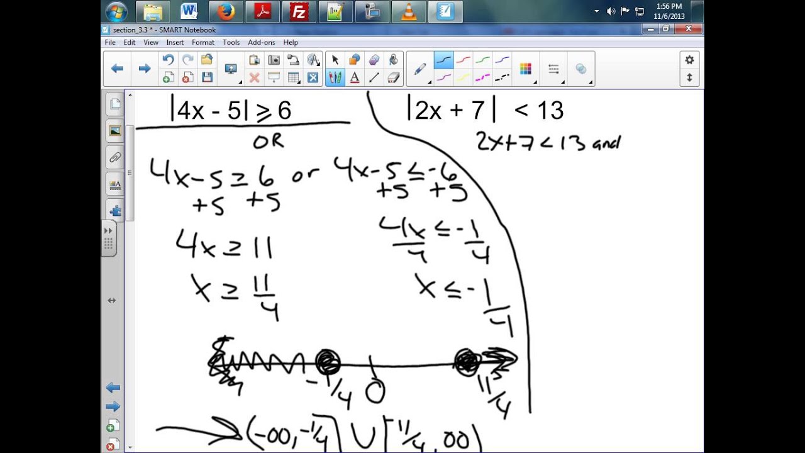Go to next page with toolbar forward arrow
805x453 pixels.
coord(145,69)
